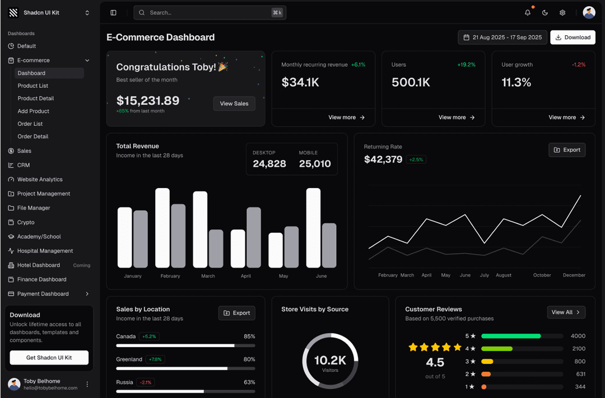The width and height of the screenshot is (605, 398).
Task: Toggle the sidebar with the panel icon
Action: [x=114, y=12]
